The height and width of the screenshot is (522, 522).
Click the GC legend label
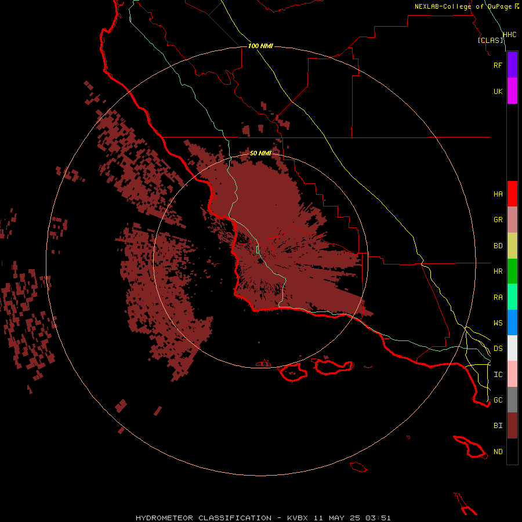click(x=498, y=400)
